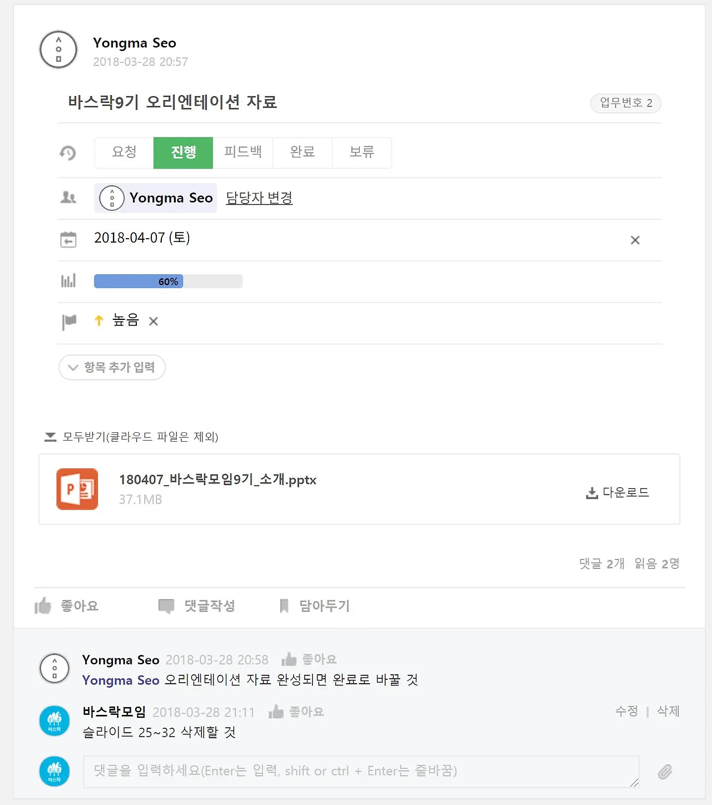Screen dimensions: 712x805
Task: Set task status to 요청
Action: [x=124, y=152]
